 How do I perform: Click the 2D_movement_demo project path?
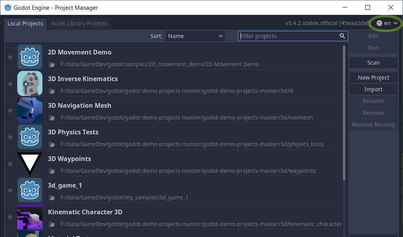(159, 64)
